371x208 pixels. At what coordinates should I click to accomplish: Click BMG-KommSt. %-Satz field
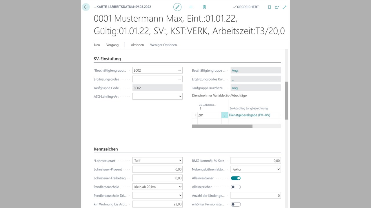pyautogui.click(x=256, y=161)
